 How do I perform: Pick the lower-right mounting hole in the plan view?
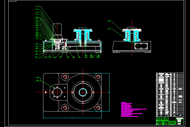(98, 108)
